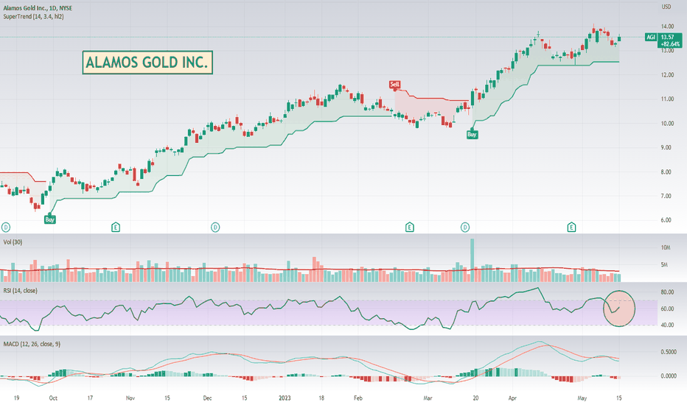Screen dimensions: 687x405
Task: Click the AGI ticker price label
Action: (651, 38)
